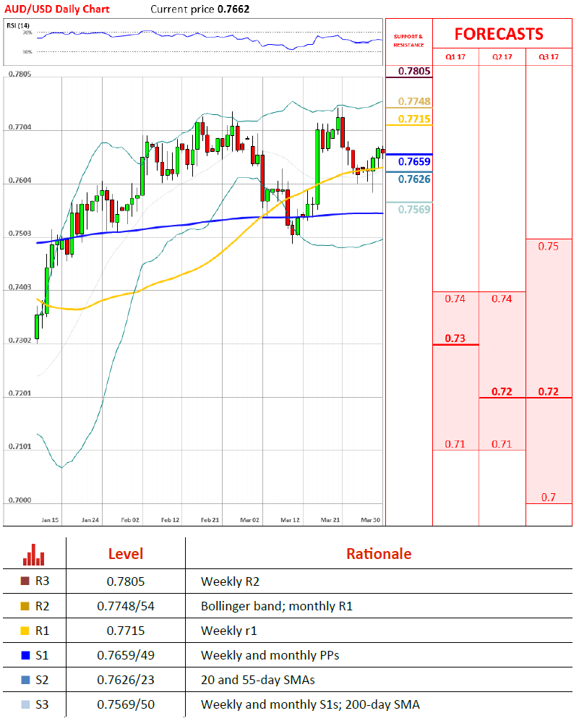Switch to the Q3 17 forecast column header
Screen dimensions: 579x721
click(549, 57)
